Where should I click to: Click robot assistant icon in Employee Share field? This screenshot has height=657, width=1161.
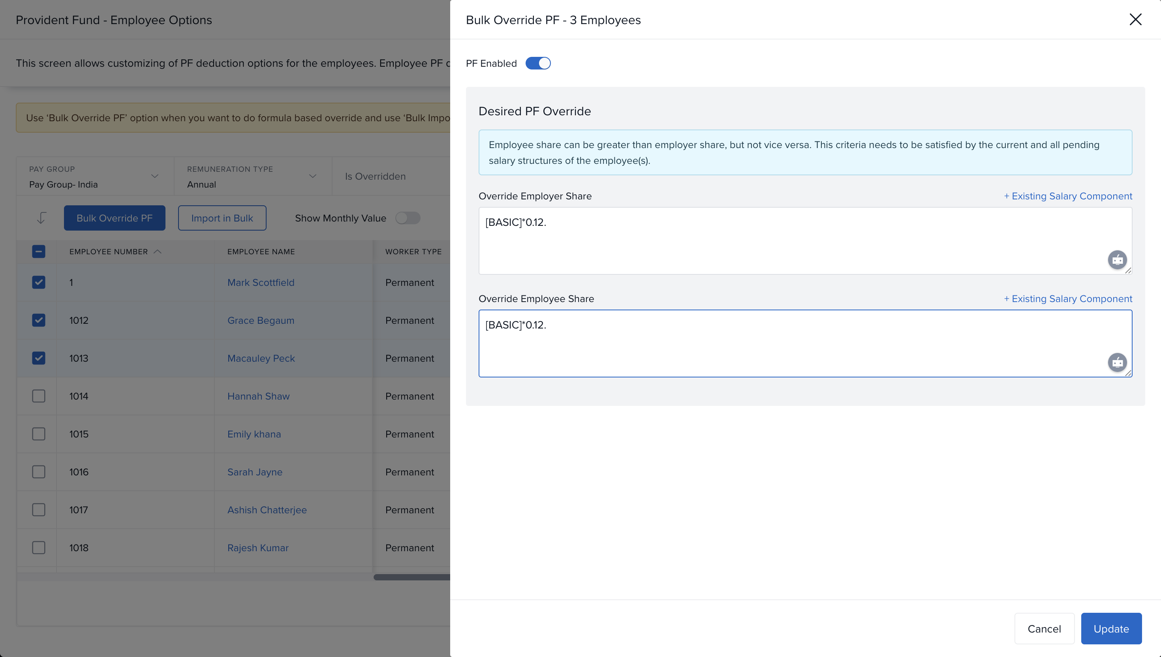tap(1117, 362)
